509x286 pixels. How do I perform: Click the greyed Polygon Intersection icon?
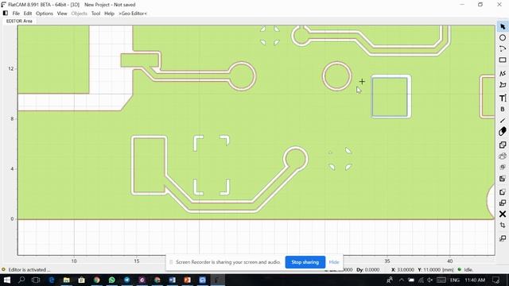point(503,167)
